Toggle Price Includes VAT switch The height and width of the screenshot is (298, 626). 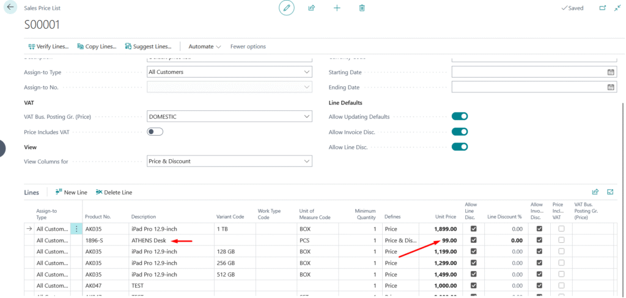(x=155, y=132)
